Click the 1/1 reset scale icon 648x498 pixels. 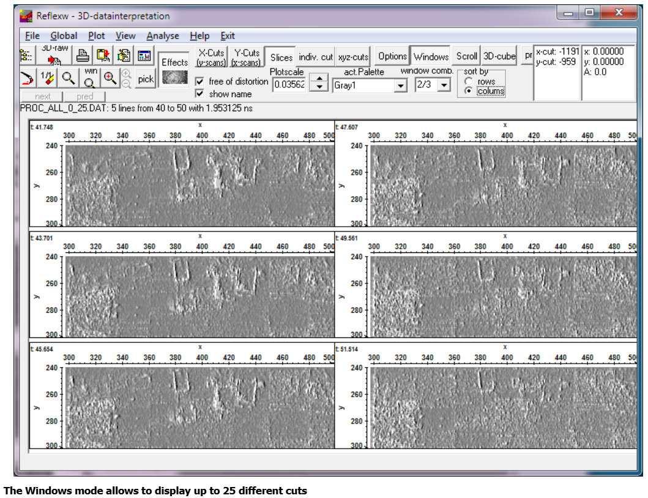click(x=48, y=78)
